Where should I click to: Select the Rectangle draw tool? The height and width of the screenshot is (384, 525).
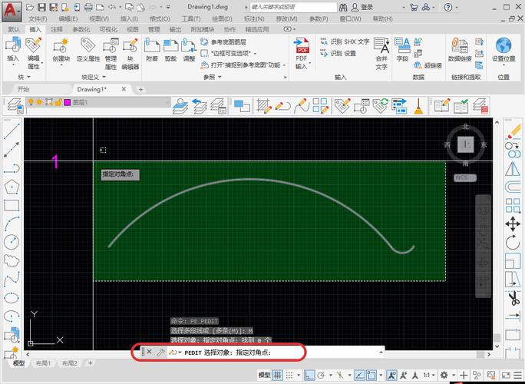pyautogui.click(x=11, y=204)
